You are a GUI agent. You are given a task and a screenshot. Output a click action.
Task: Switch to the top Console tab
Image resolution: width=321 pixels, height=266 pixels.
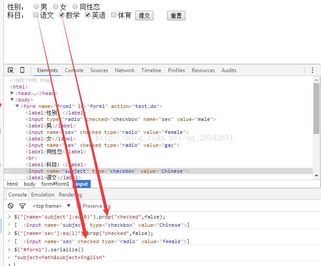click(x=74, y=70)
